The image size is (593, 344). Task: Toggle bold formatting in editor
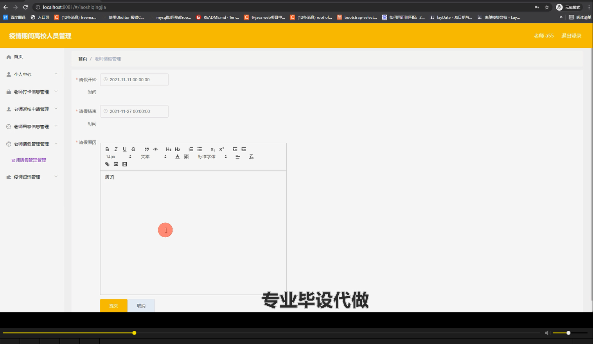107,149
